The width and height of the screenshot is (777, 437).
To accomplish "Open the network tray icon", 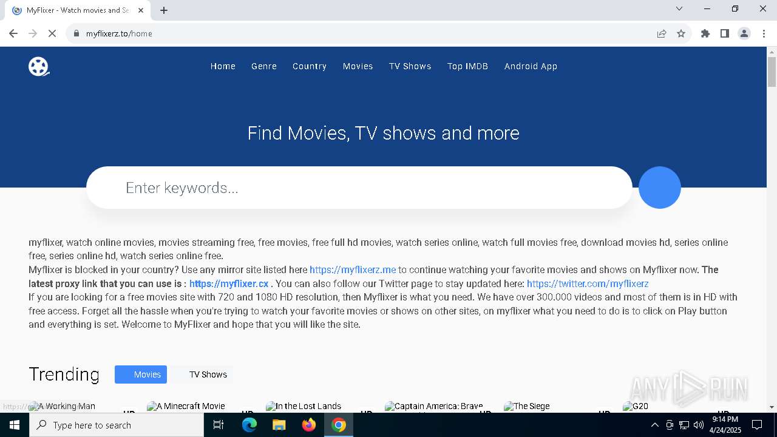I will 684,425.
